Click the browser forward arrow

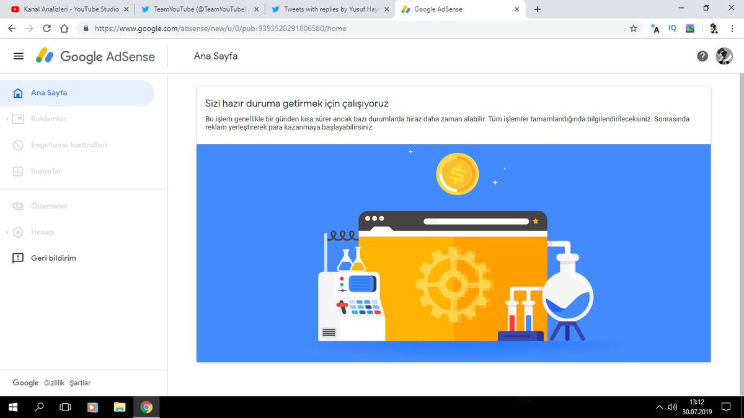[29, 28]
